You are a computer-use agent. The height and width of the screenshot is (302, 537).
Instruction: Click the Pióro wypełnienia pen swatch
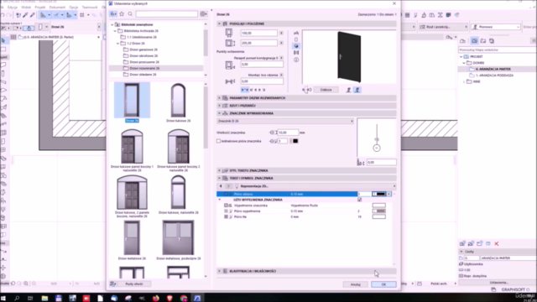coord(379,211)
